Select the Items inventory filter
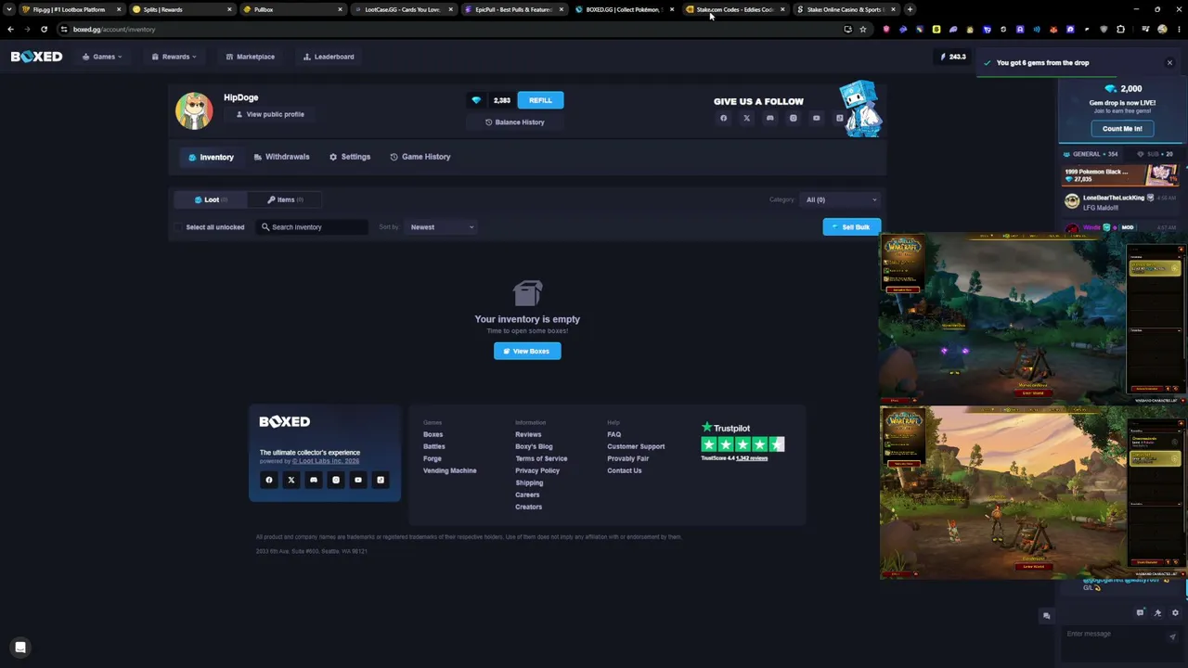Image resolution: width=1188 pixels, height=668 pixels. (285, 199)
